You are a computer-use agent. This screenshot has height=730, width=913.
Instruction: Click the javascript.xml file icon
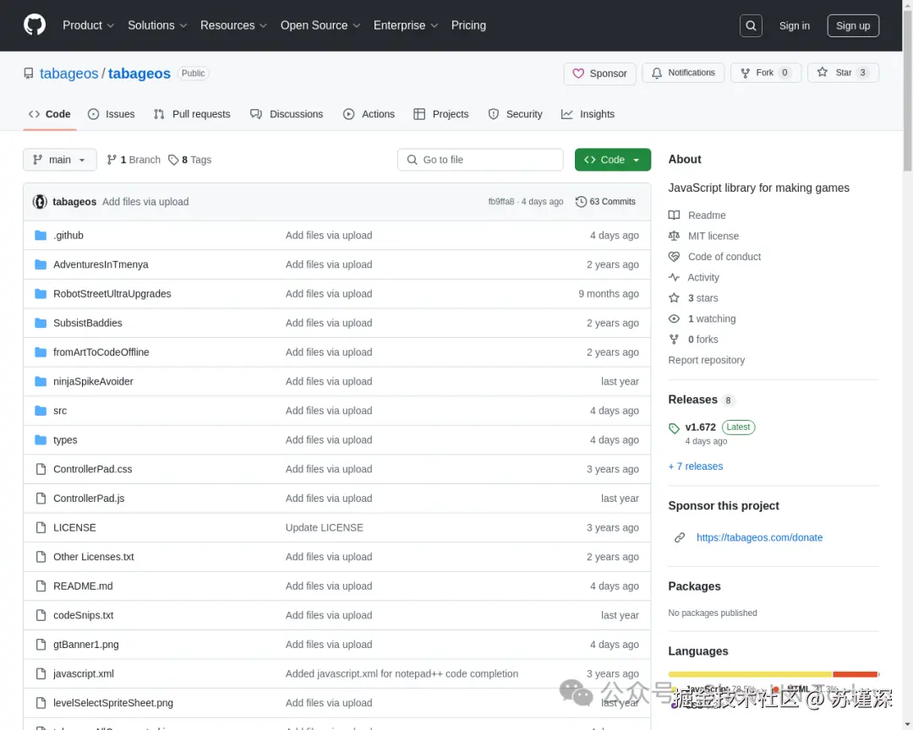click(x=41, y=673)
